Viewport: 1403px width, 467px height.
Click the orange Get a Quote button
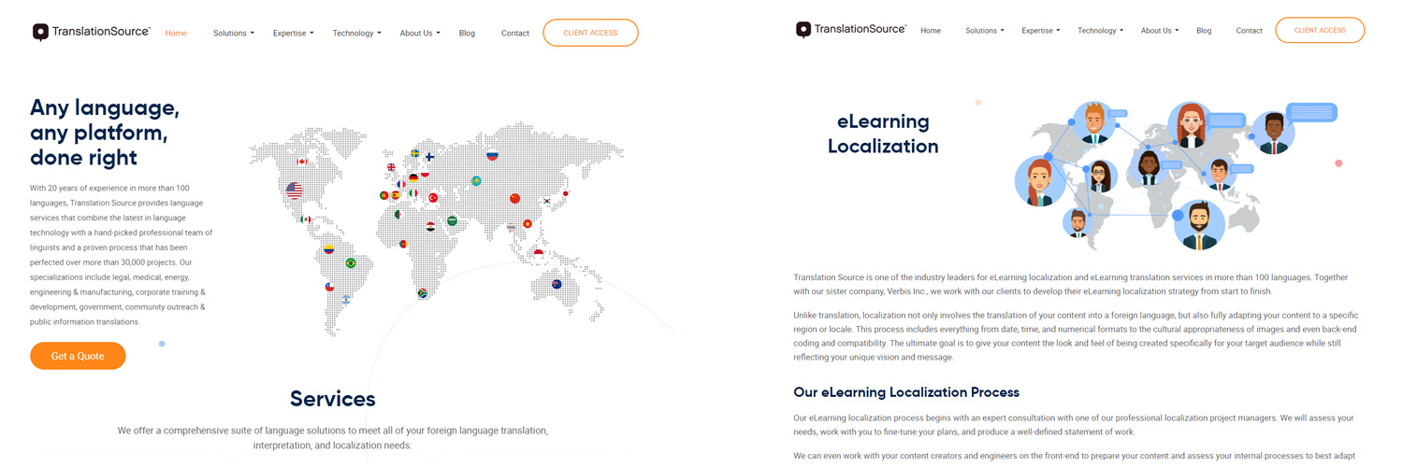[x=78, y=356]
